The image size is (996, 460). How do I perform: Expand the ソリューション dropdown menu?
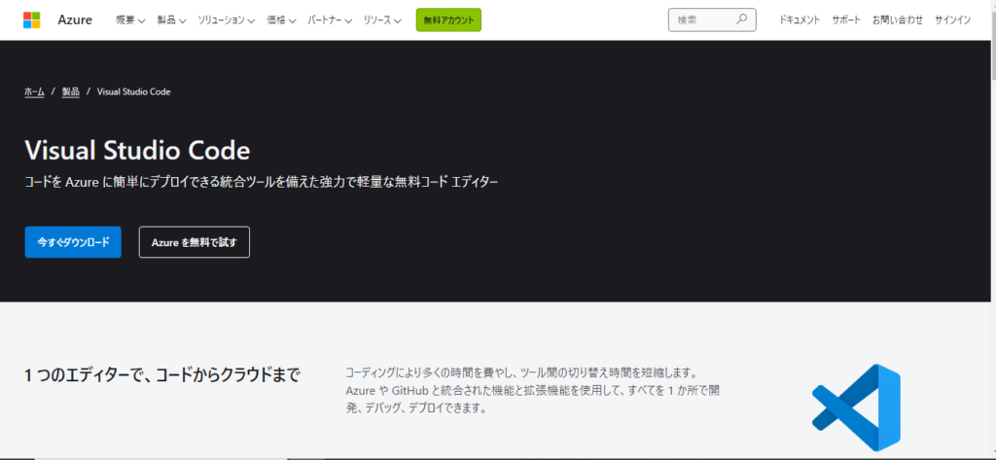(x=226, y=19)
